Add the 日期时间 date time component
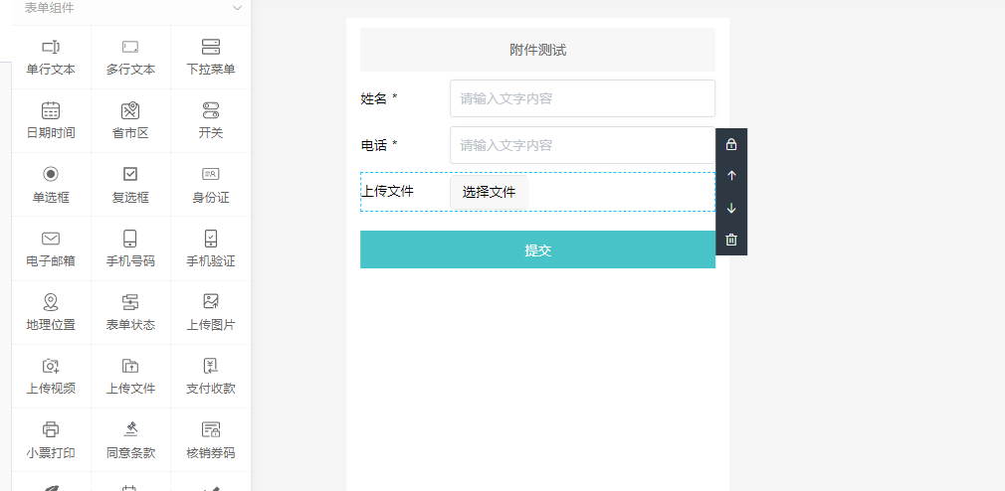Image resolution: width=1005 pixels, height=491 pixels. 52,120
